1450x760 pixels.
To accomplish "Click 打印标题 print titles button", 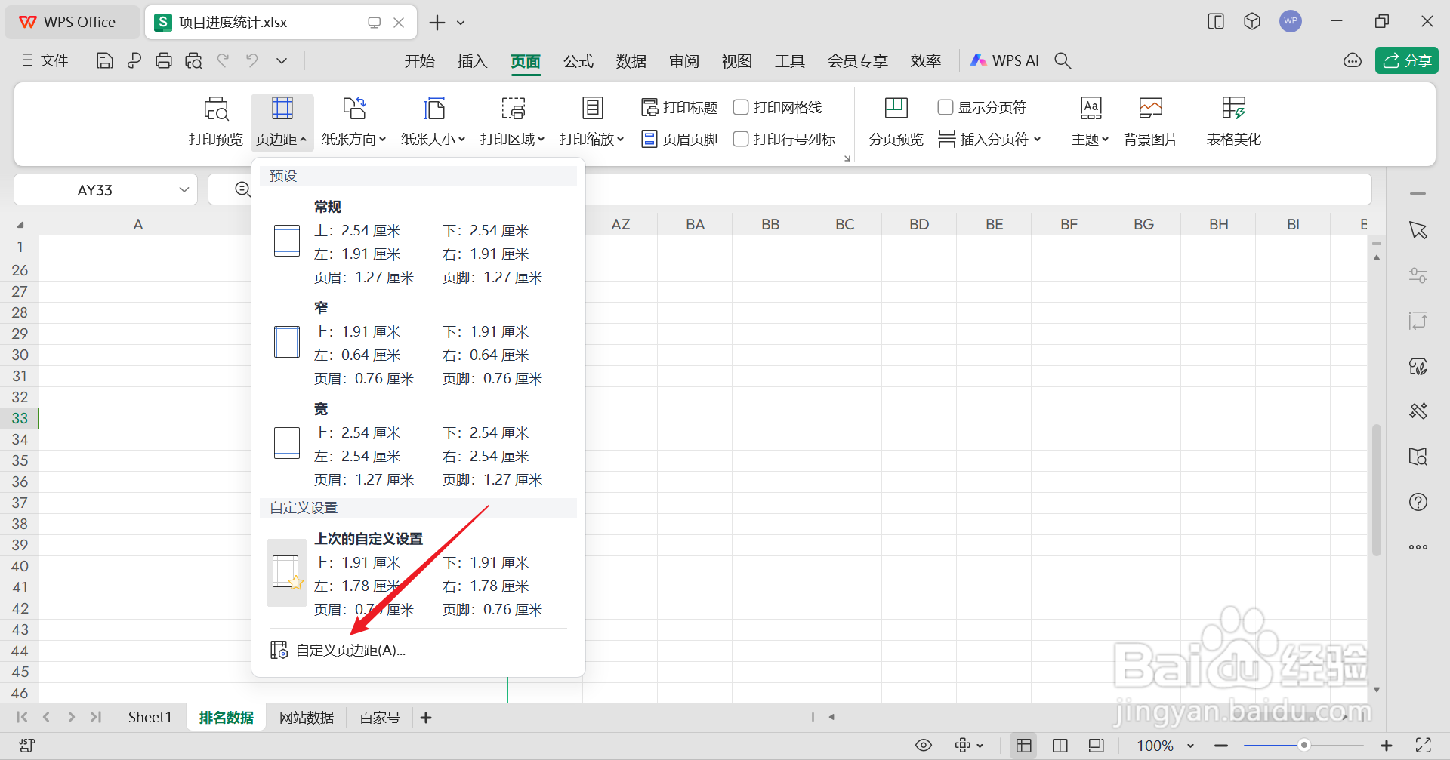I will pos(679,108).
